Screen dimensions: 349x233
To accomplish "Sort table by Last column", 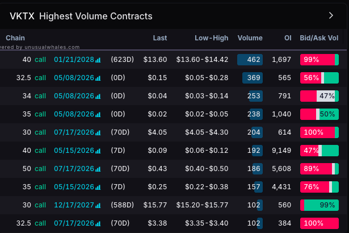I will click(x=160, y=38).
